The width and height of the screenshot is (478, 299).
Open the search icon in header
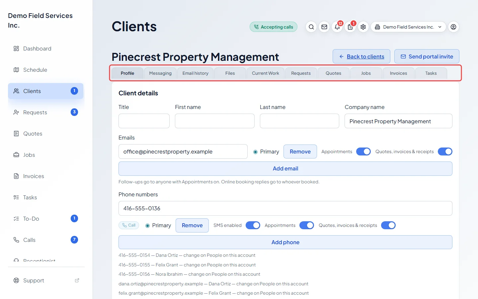coord(311,27)
